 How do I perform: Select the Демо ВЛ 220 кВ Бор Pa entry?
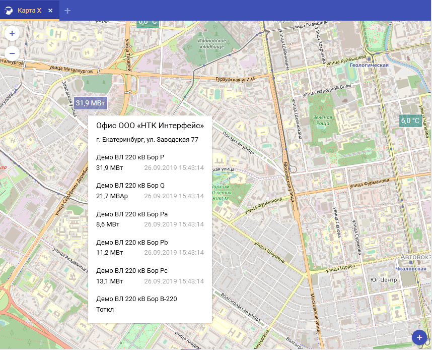tap(132, 214)
